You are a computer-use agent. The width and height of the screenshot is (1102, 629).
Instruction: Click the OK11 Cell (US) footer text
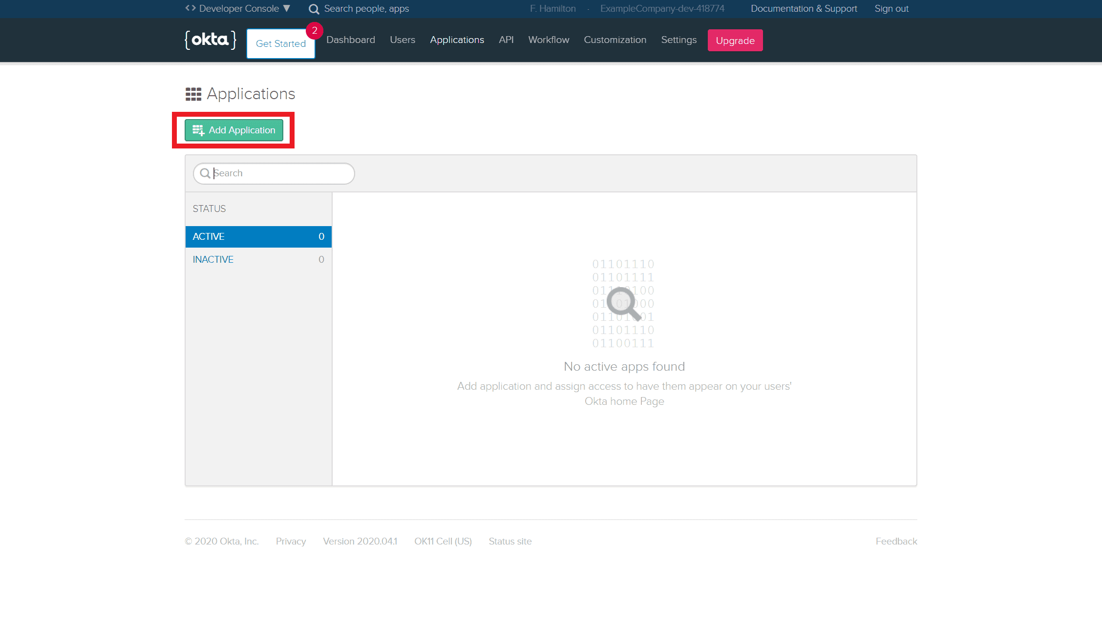pyautogui.click(x=443, y=541)
